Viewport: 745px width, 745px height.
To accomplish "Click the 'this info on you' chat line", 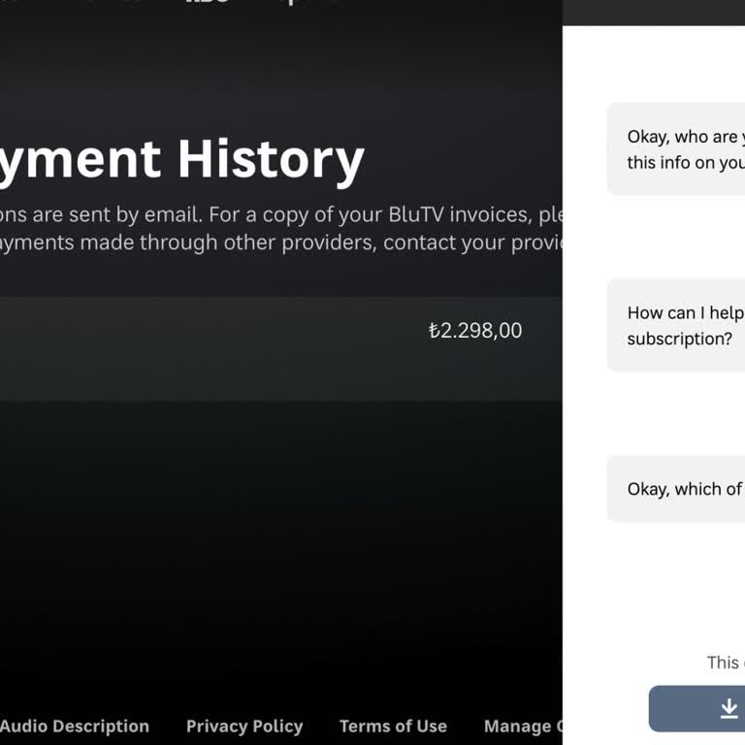I will [685, 162].
